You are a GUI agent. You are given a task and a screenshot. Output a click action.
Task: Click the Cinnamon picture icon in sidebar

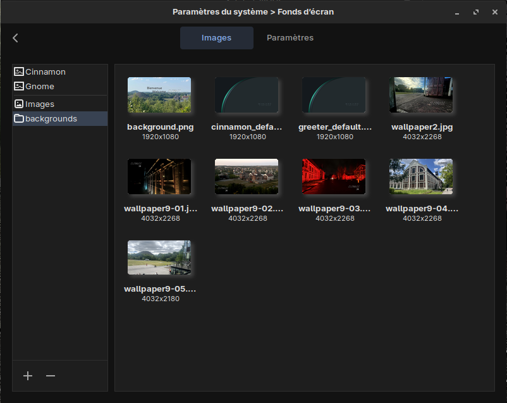(19, 72)
